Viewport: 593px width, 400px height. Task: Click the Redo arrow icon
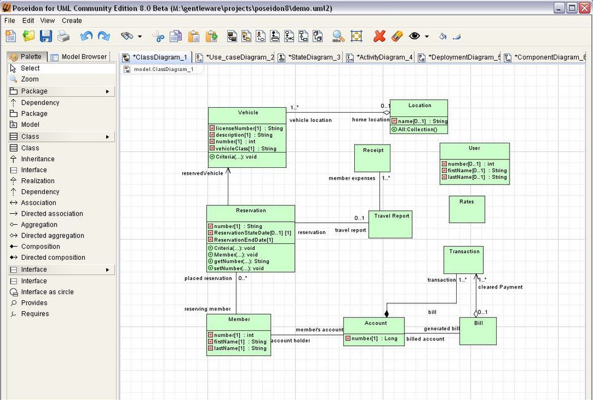point(104,36)
